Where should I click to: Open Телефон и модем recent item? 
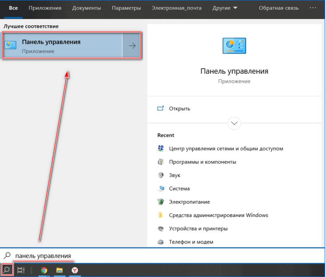(191, 242)
